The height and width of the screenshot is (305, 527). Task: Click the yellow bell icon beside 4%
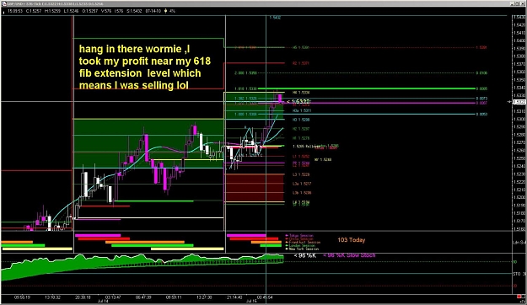[165, 11]
